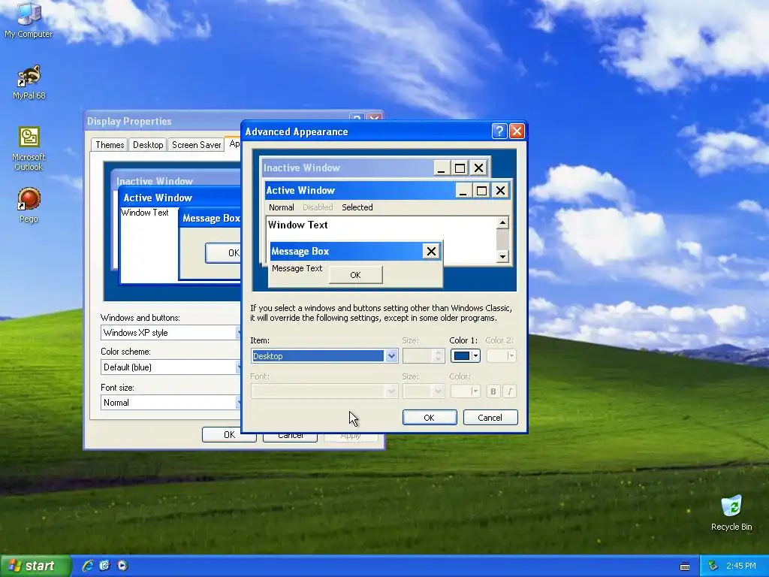Launch MyPal 68 browser shortcut
This screenshot has height=577, width=769.
point(29,83)
